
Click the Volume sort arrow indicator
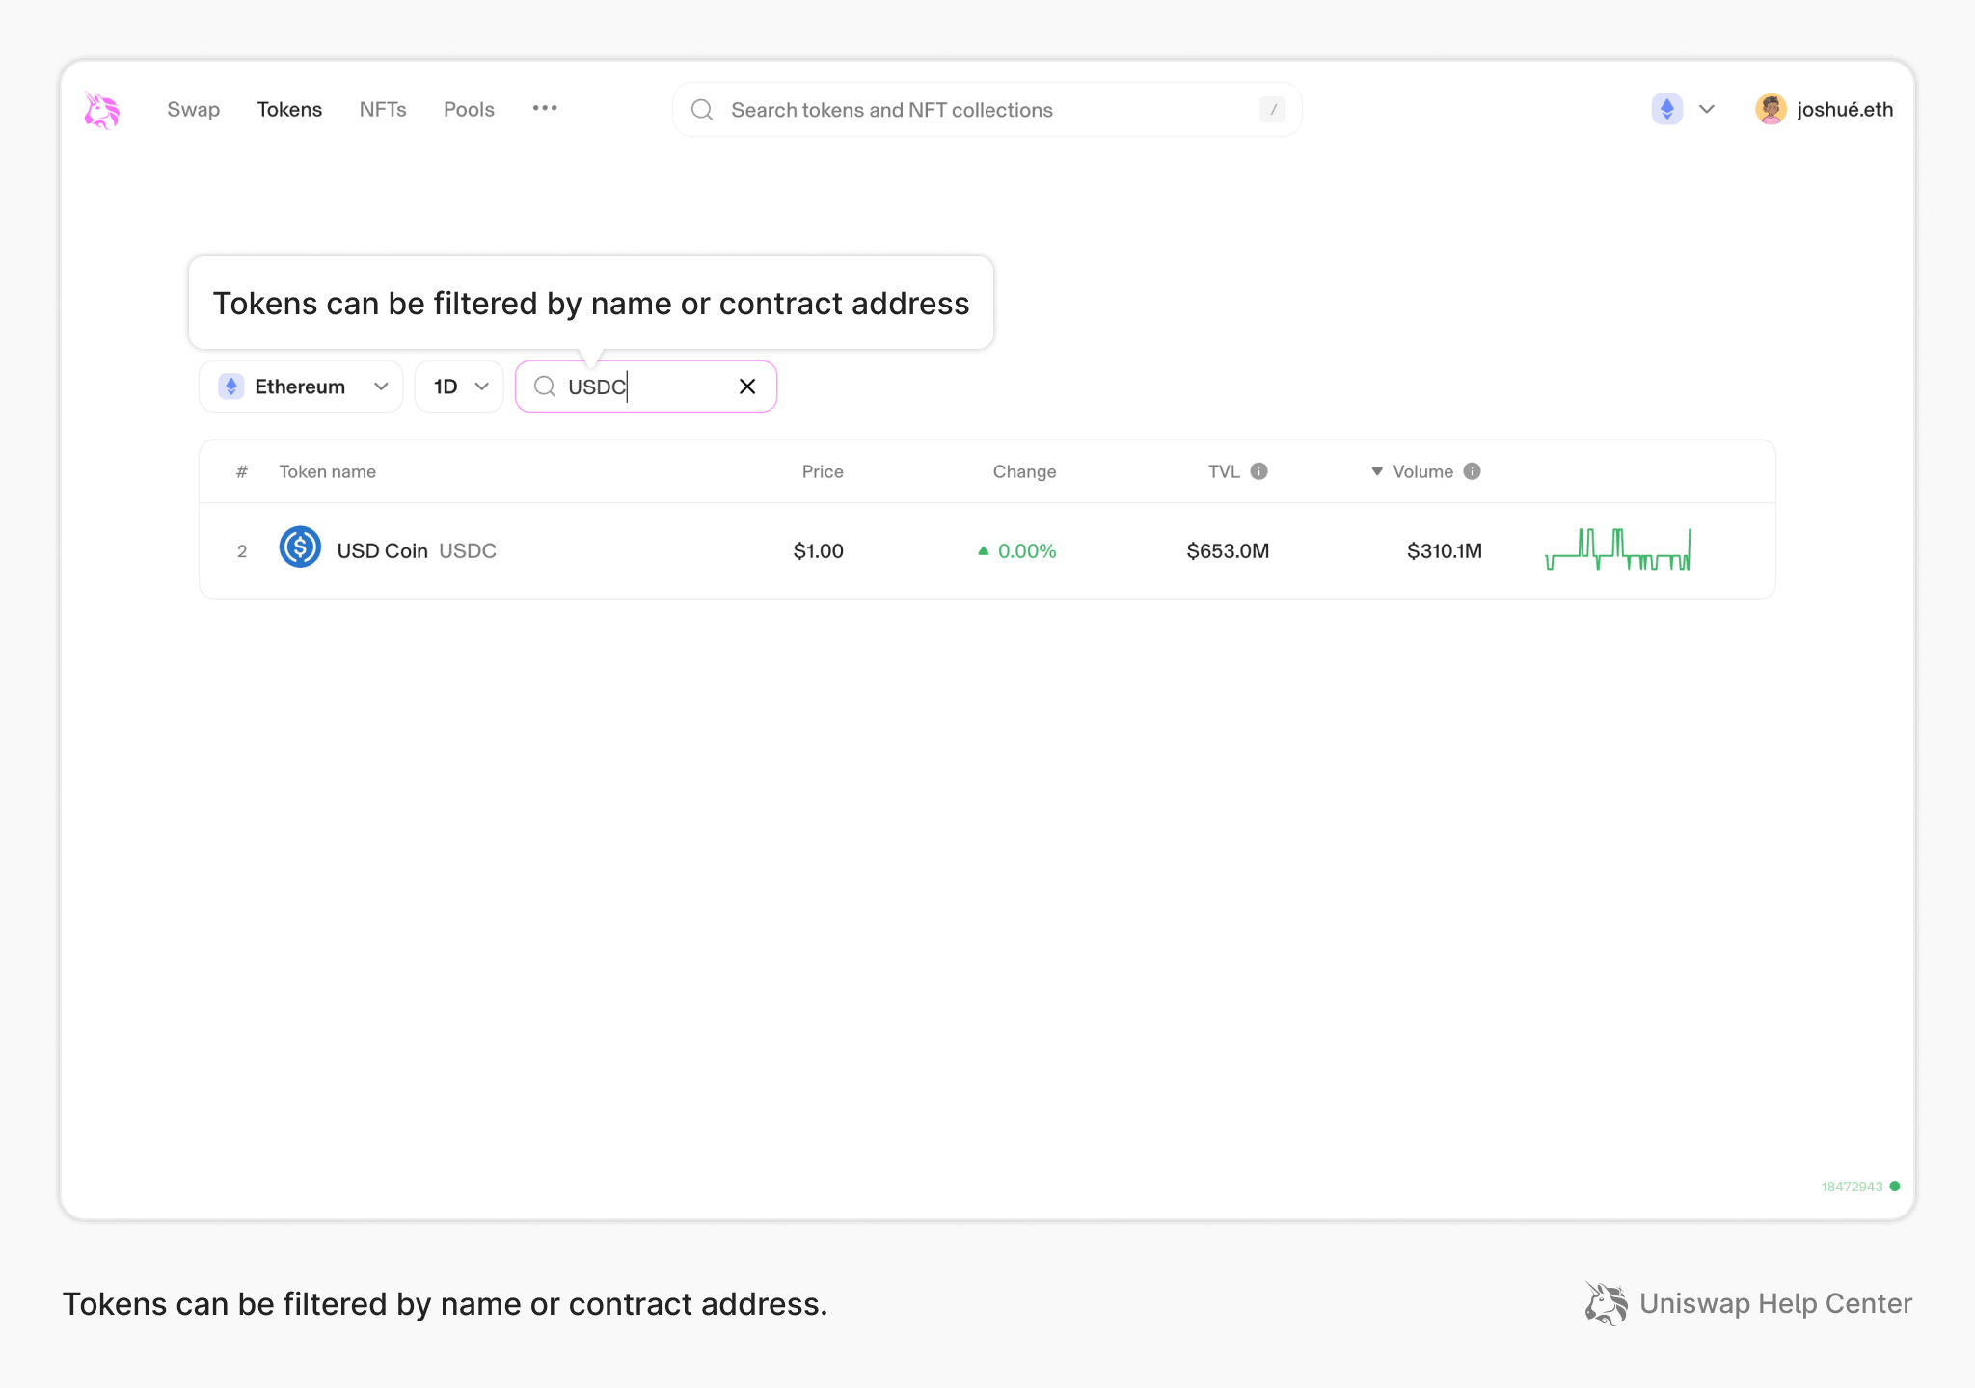pos(1377,471)
